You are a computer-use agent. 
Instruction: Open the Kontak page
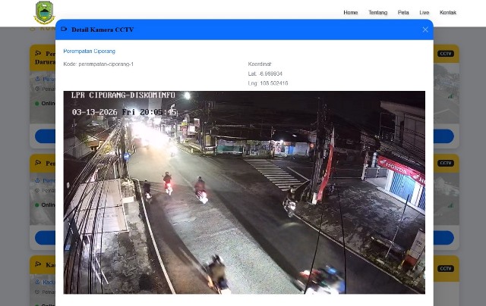448,13
